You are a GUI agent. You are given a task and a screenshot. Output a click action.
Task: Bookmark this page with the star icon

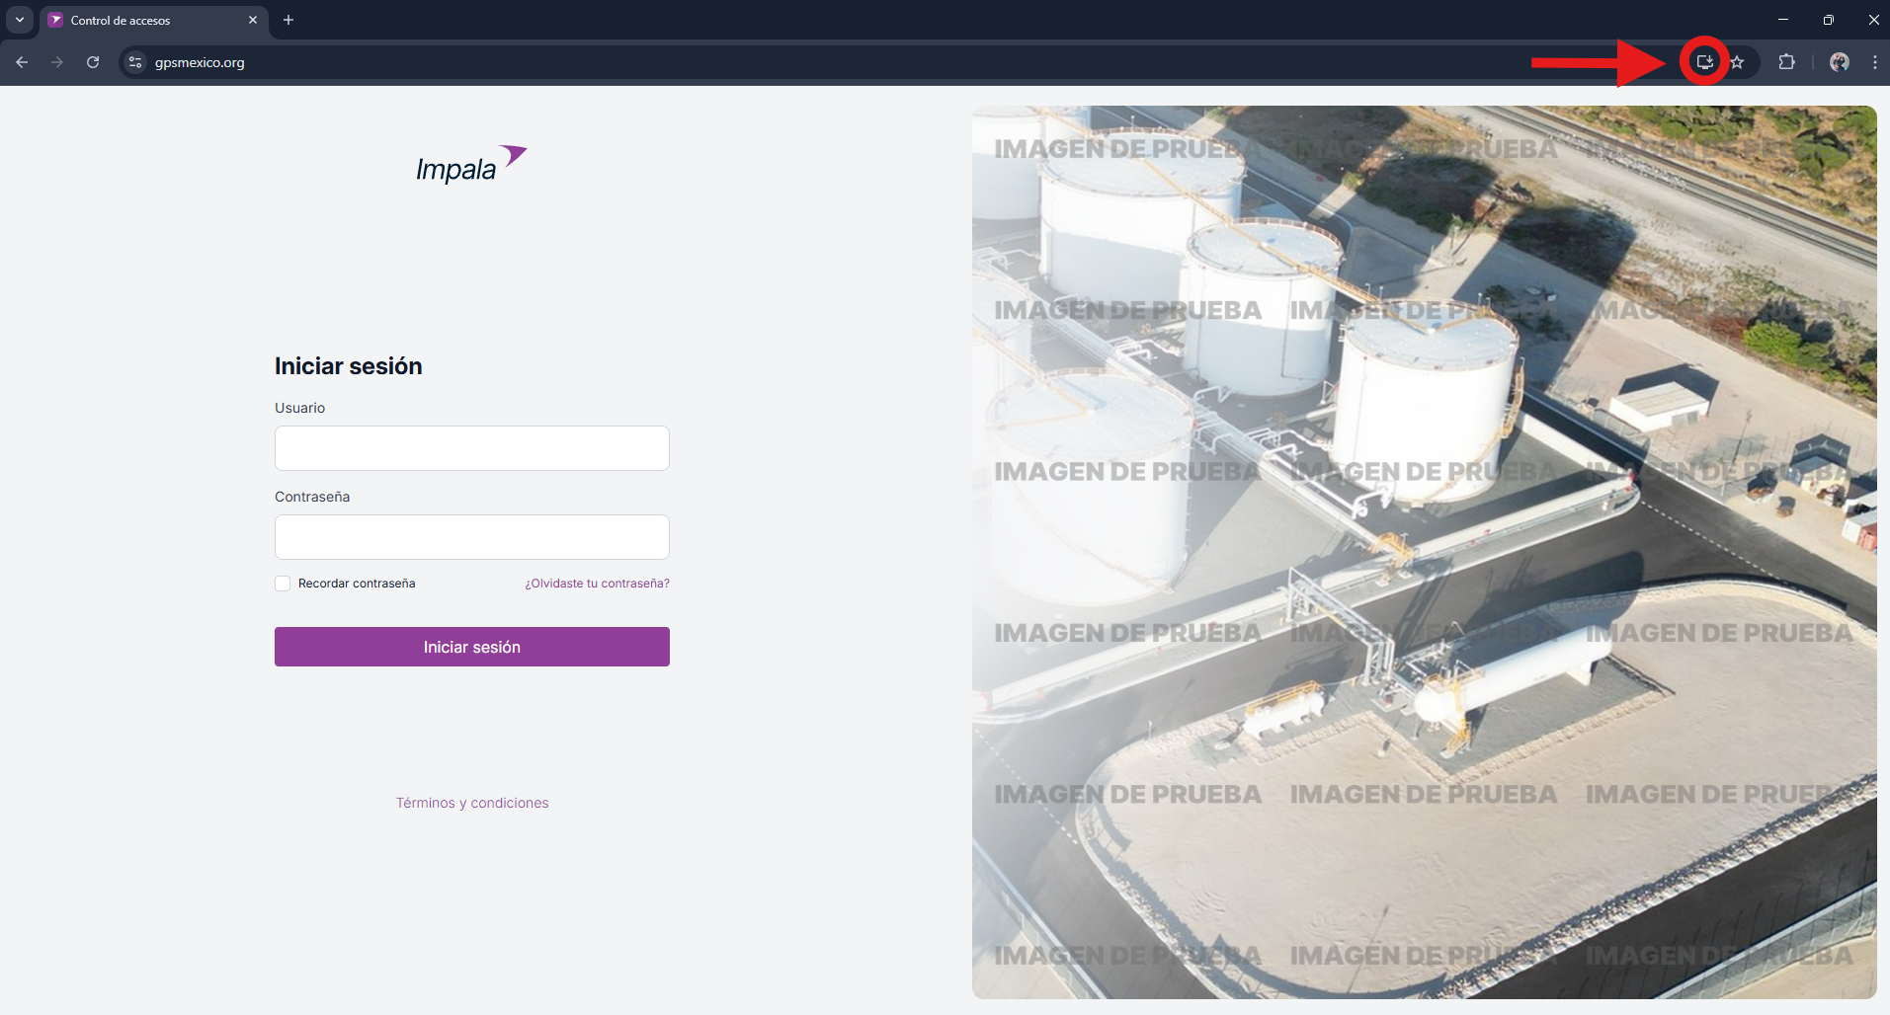point(1737,62)
